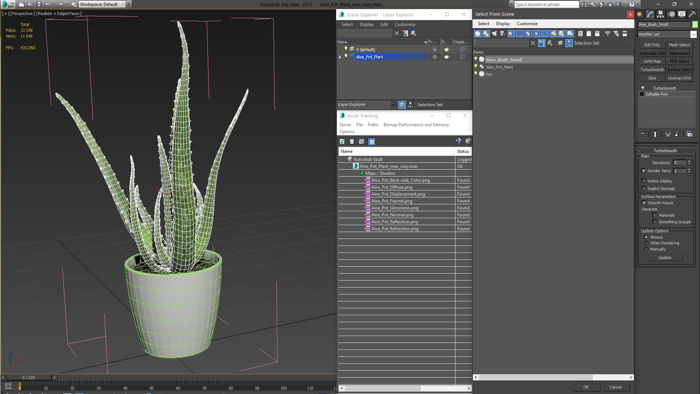Click Refresh icon in Asset Tracking toolbar
The image size is (700, 394).
point(342,142)
